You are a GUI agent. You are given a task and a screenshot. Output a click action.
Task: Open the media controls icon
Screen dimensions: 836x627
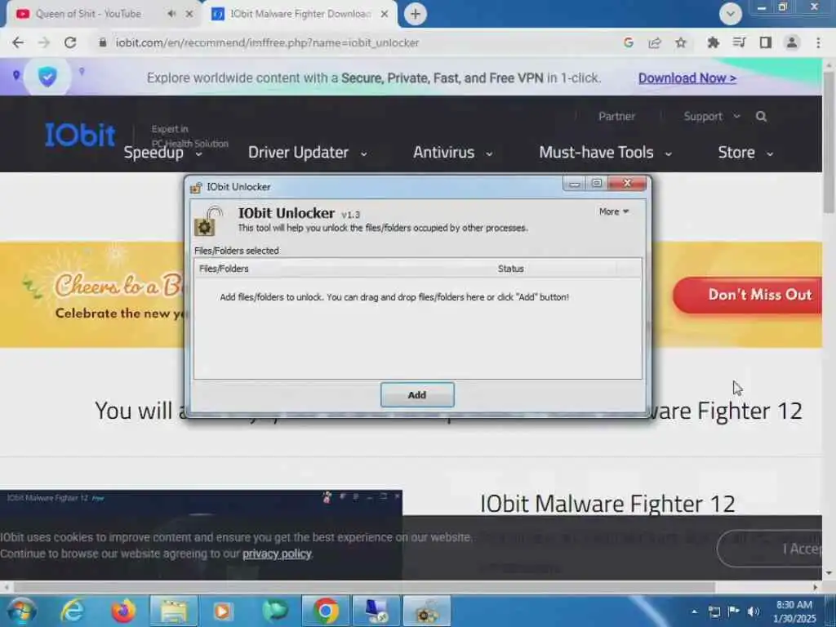739,42
